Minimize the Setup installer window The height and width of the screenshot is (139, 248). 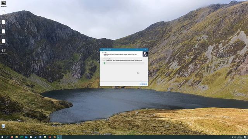point(137,50)
